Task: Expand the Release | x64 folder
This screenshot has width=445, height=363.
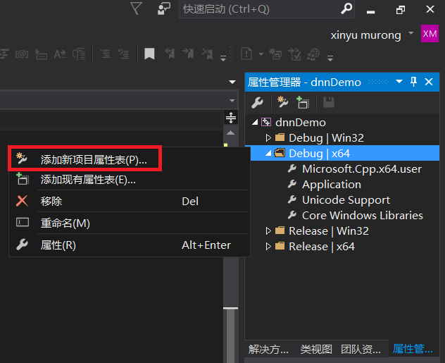Action: tap(268, 246)
